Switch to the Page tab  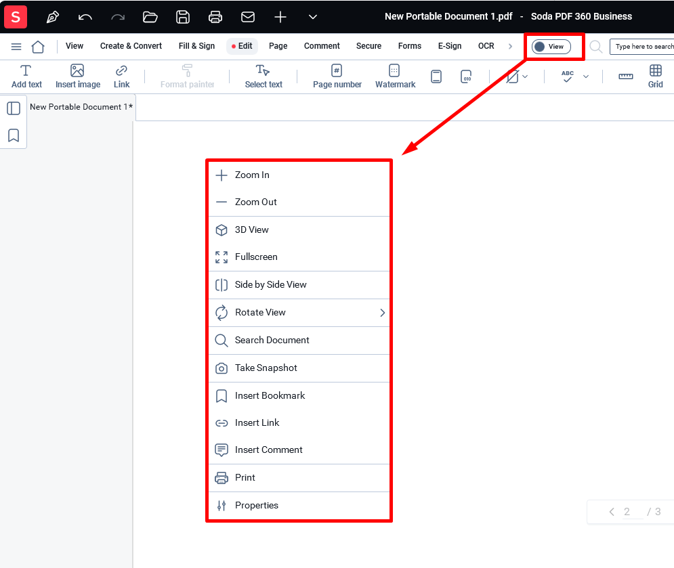click(x=278, y=46)
